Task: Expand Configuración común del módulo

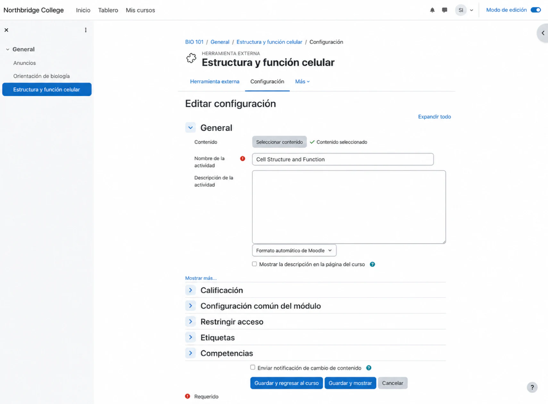Action: tap(190, 306)
